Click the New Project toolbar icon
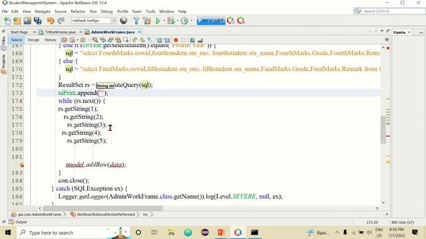Screen dimensions: 426x239 tap(17, 21)
